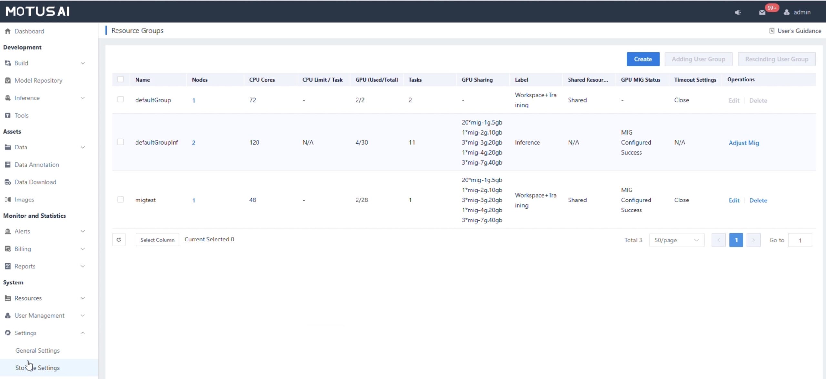The height and width of the screenshot is (379, 826).
Task: Click the Dashboard home icon
Action: click(8, 31)
